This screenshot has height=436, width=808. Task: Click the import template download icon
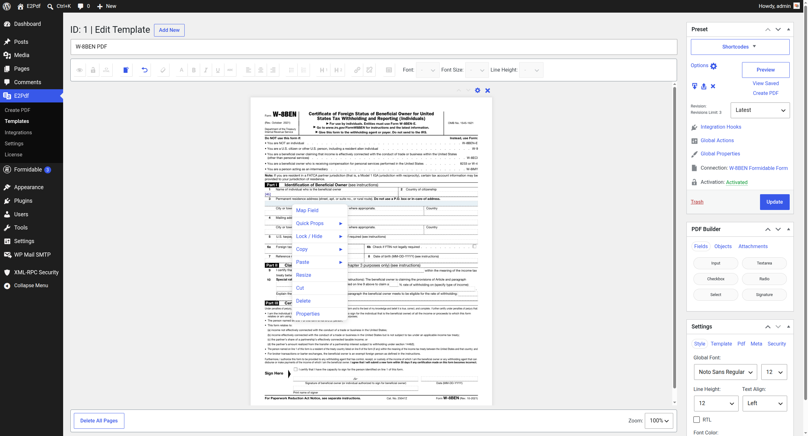click(694, 86)
